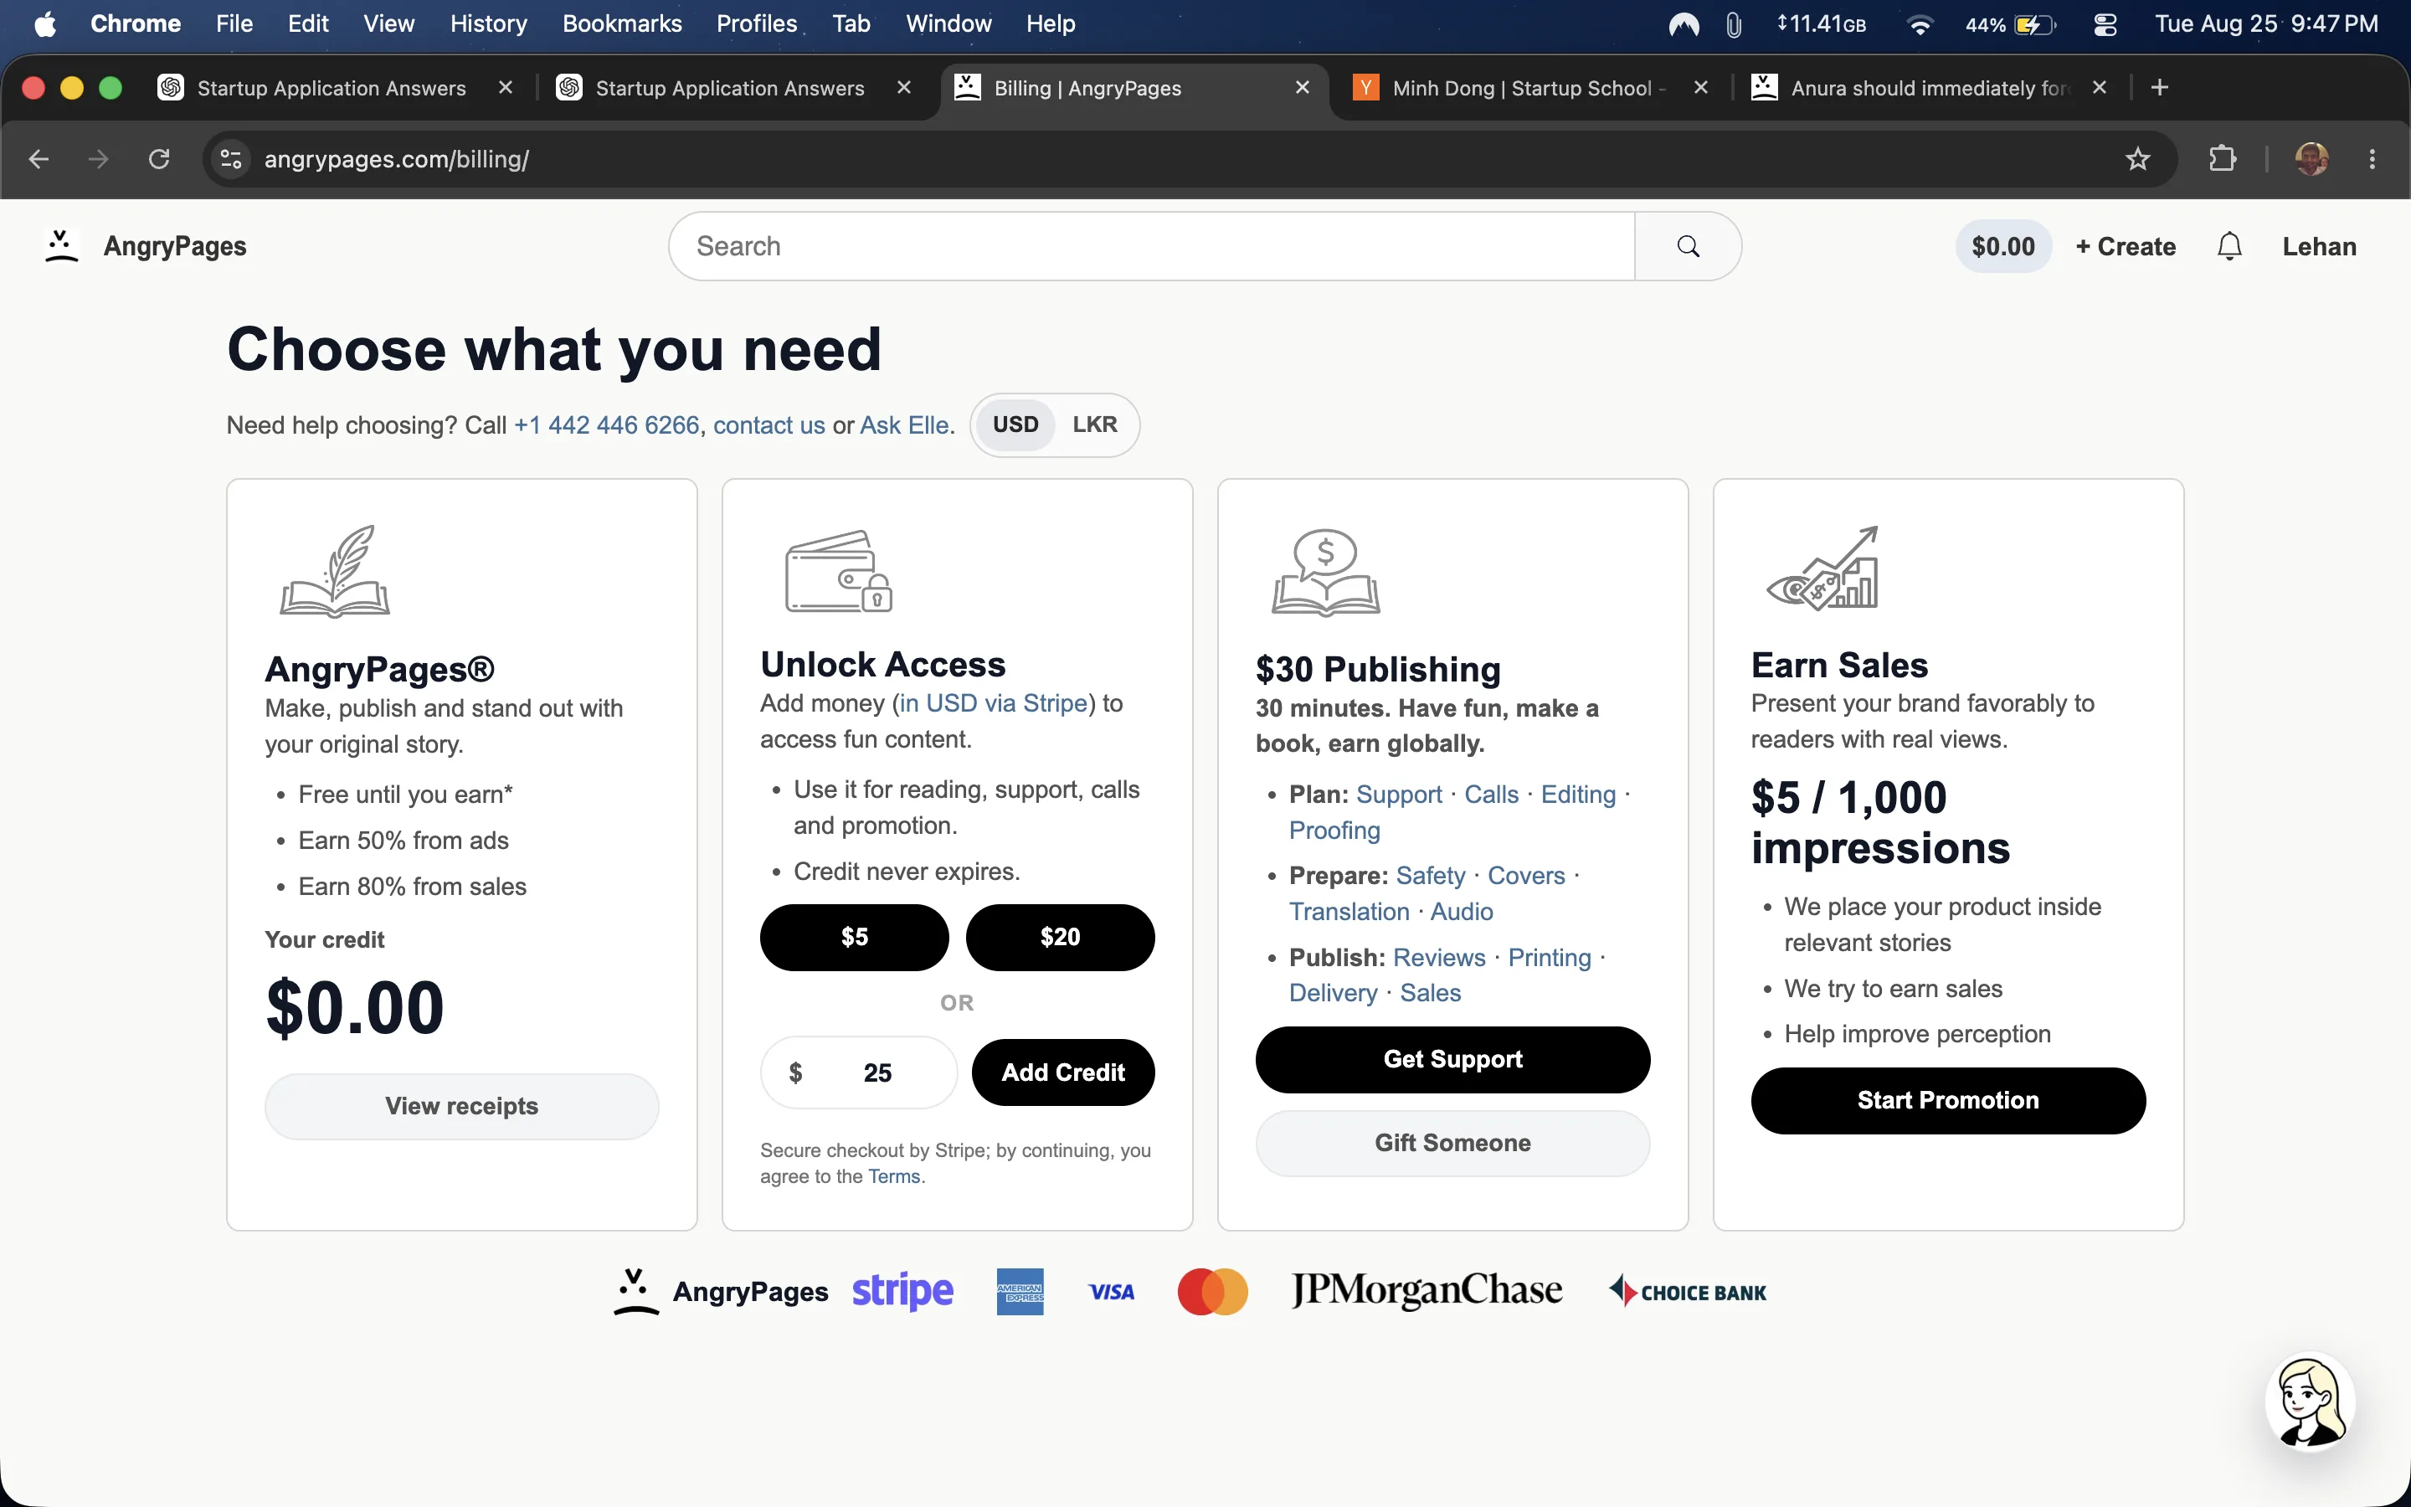The image size is (2411, 1507).
Task: Click the phone number +1 442 446 6266
Action: (607, 425)
